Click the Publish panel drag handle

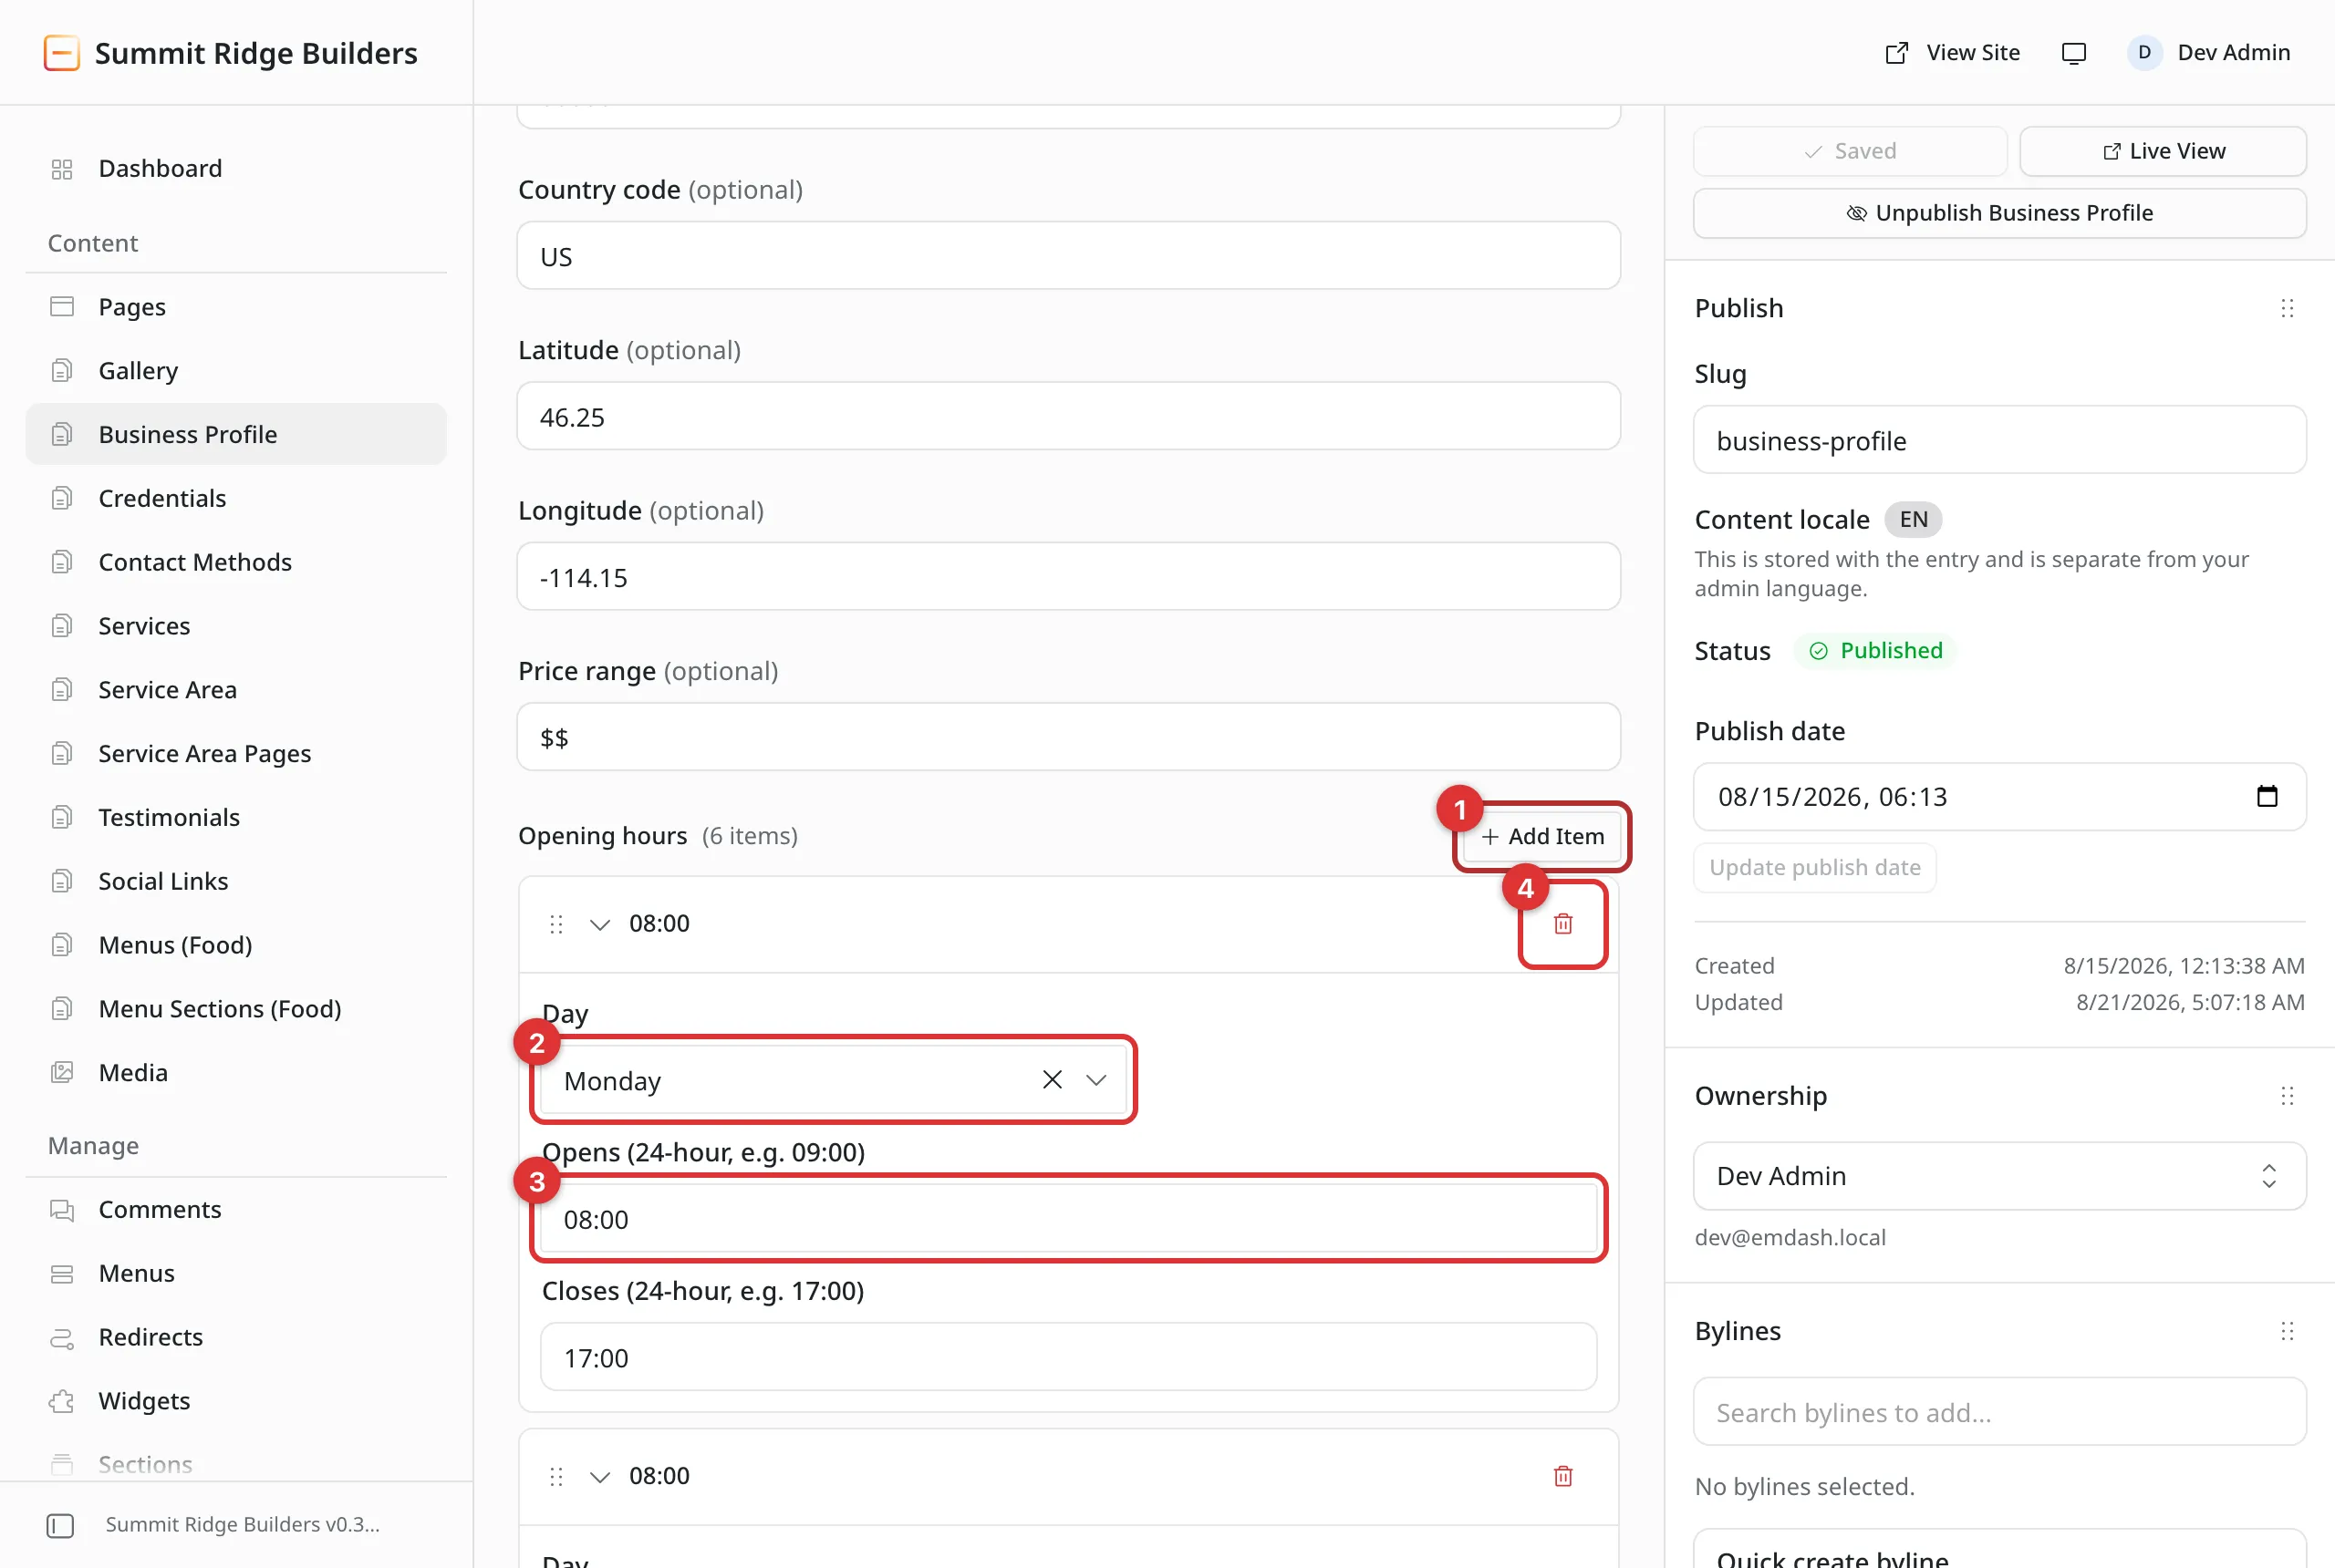click(x=2287, y=308)
